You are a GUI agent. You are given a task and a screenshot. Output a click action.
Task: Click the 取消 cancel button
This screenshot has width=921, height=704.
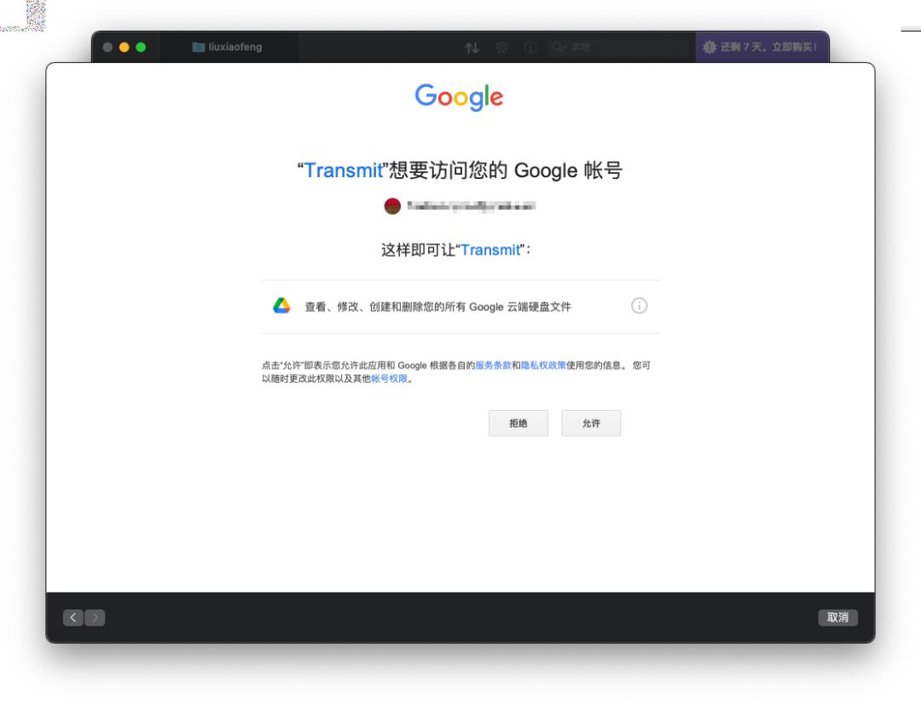(837, 617)
